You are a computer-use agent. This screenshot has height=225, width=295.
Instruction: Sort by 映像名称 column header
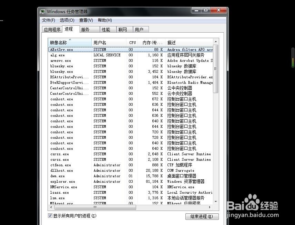pyautogui.click(x=70, y=43)
